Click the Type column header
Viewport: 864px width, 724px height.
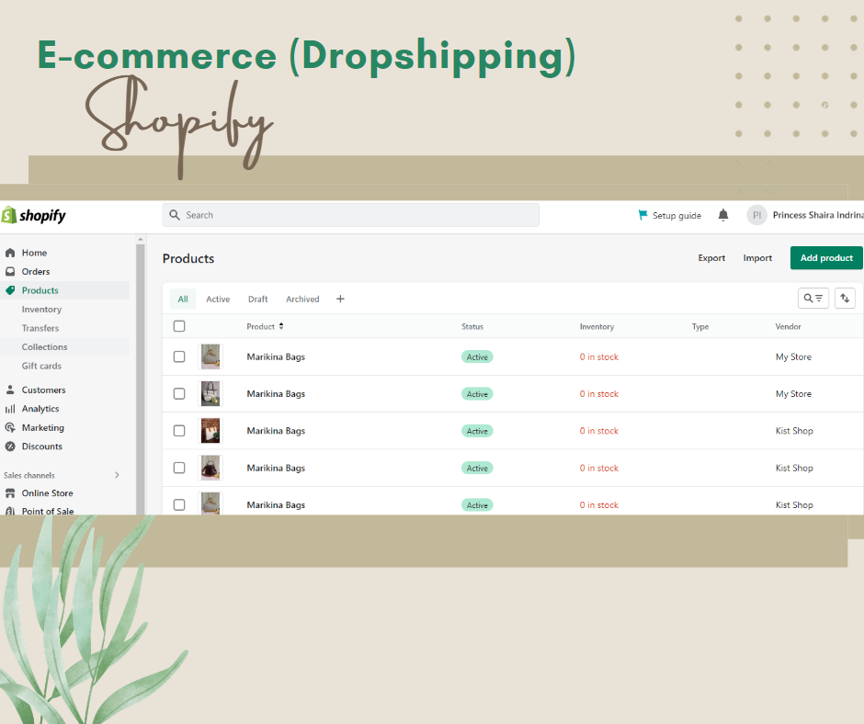click(700, 327)
